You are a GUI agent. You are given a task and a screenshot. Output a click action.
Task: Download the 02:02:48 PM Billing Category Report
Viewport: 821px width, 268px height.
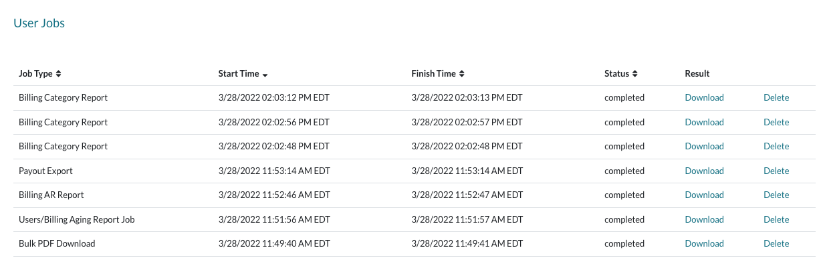[x=704, y=146]
